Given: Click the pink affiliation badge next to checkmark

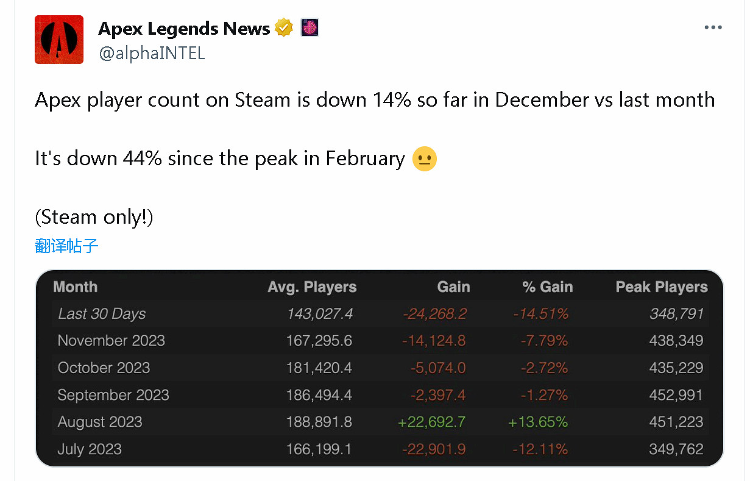Looking at the screenshot, I should (x=310, y=27).
